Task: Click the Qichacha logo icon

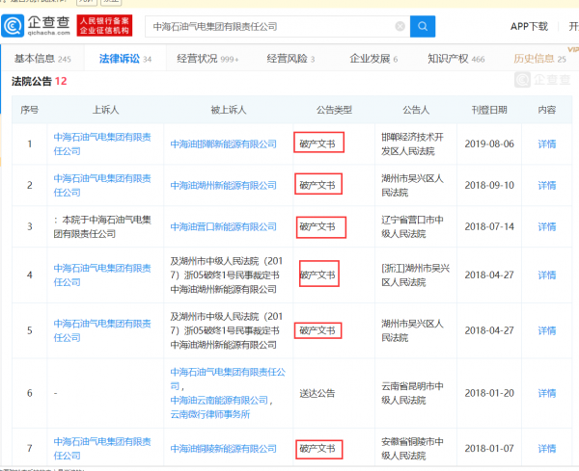Action: coord(13,26)
